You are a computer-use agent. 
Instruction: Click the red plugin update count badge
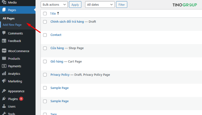point(21,99)
